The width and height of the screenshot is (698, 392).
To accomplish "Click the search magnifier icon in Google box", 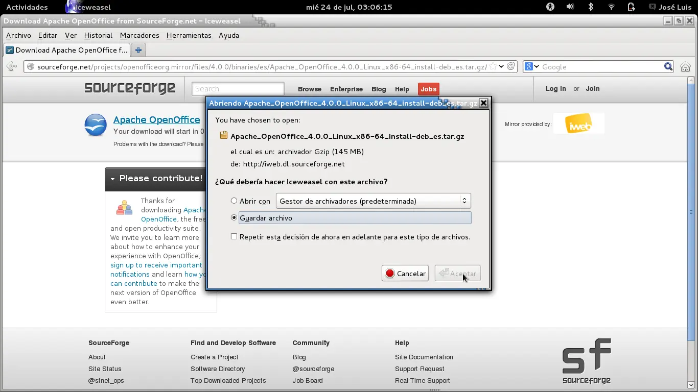I will [x=668, y=67].
